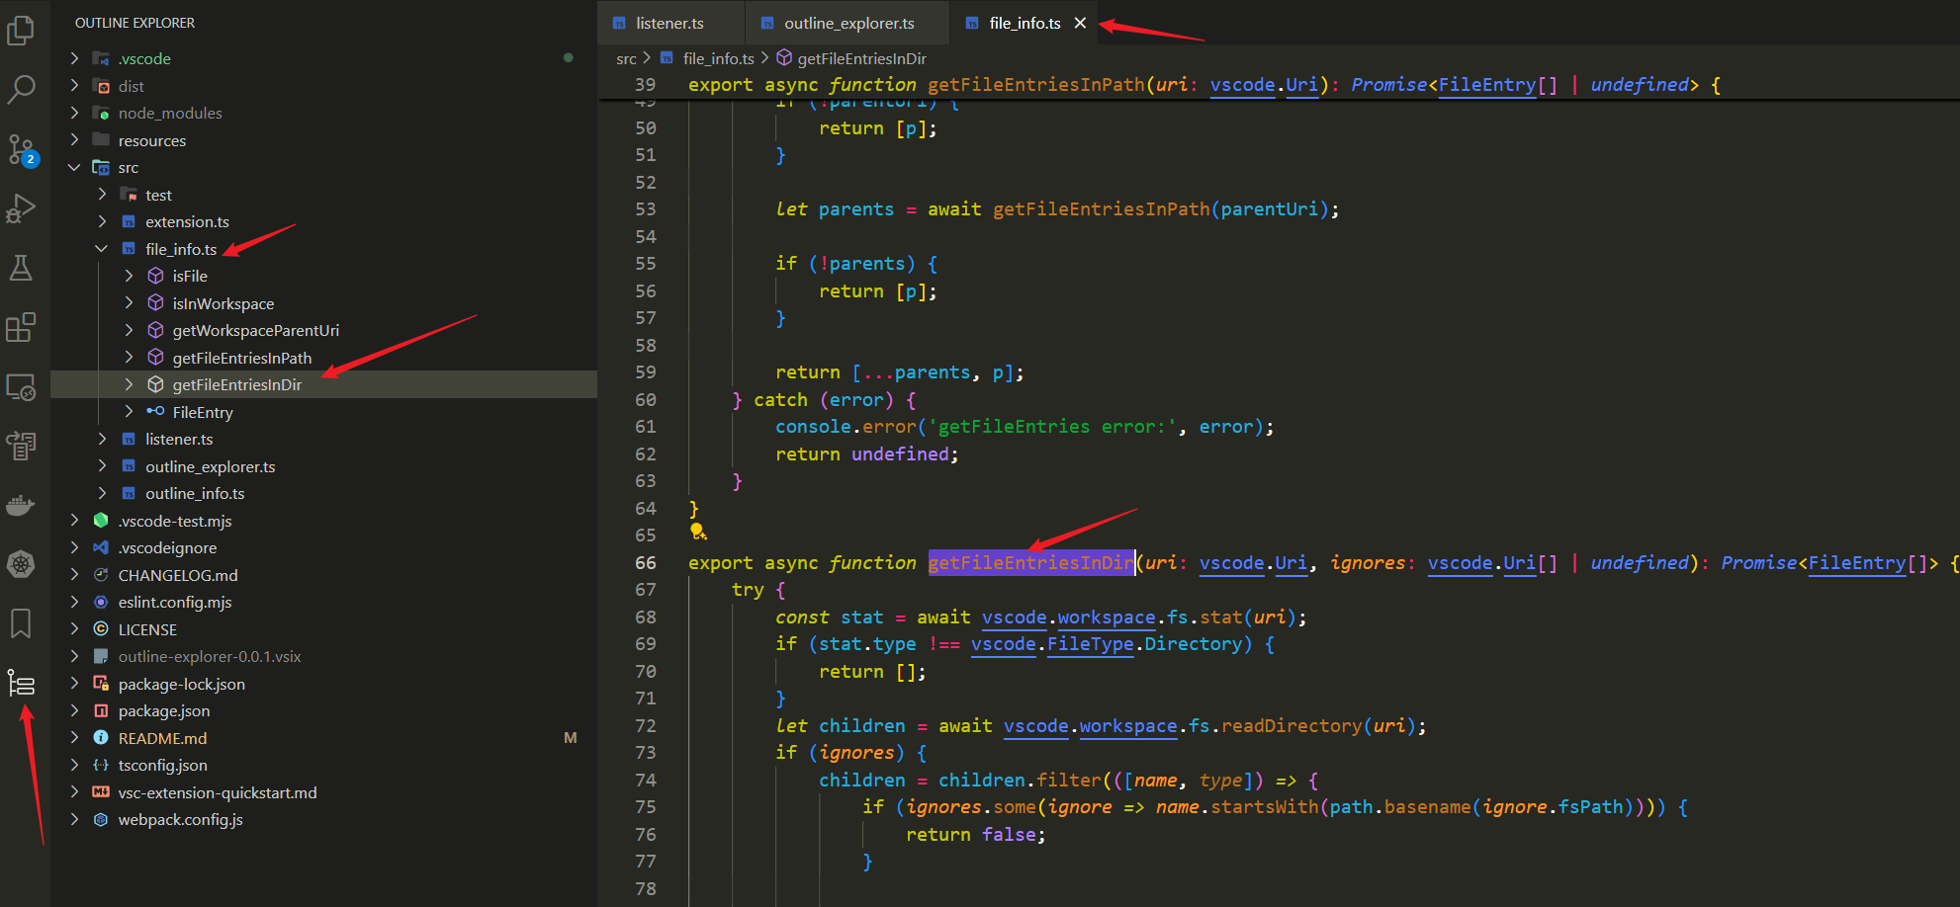Click the FileEntry interface symbol icon

[155, 411]
